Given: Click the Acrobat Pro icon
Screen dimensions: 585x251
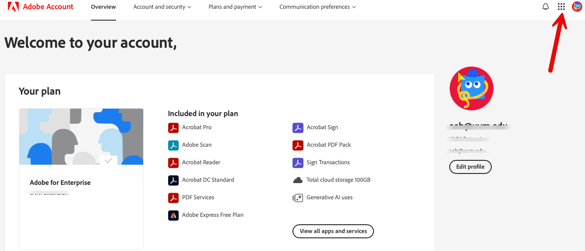Looking at the screenshot, I should coord(173,127).
